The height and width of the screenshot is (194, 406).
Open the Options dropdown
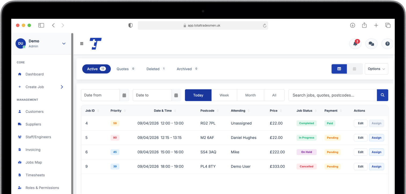click(376, 69)
